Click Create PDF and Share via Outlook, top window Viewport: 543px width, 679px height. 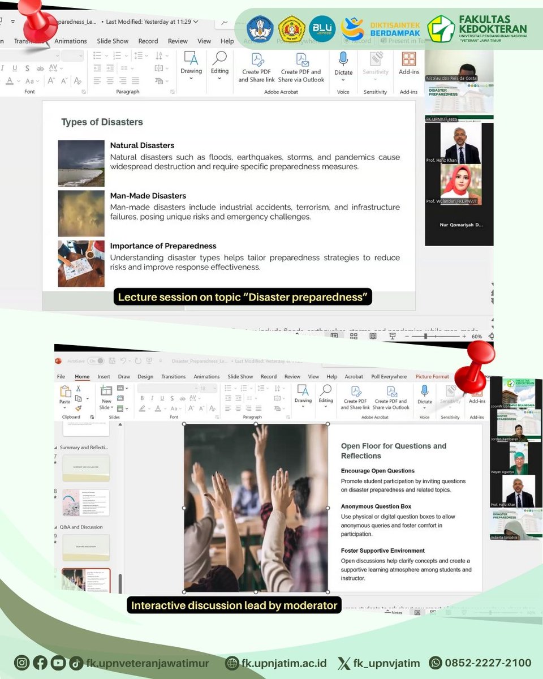click(x=301, y=68)
